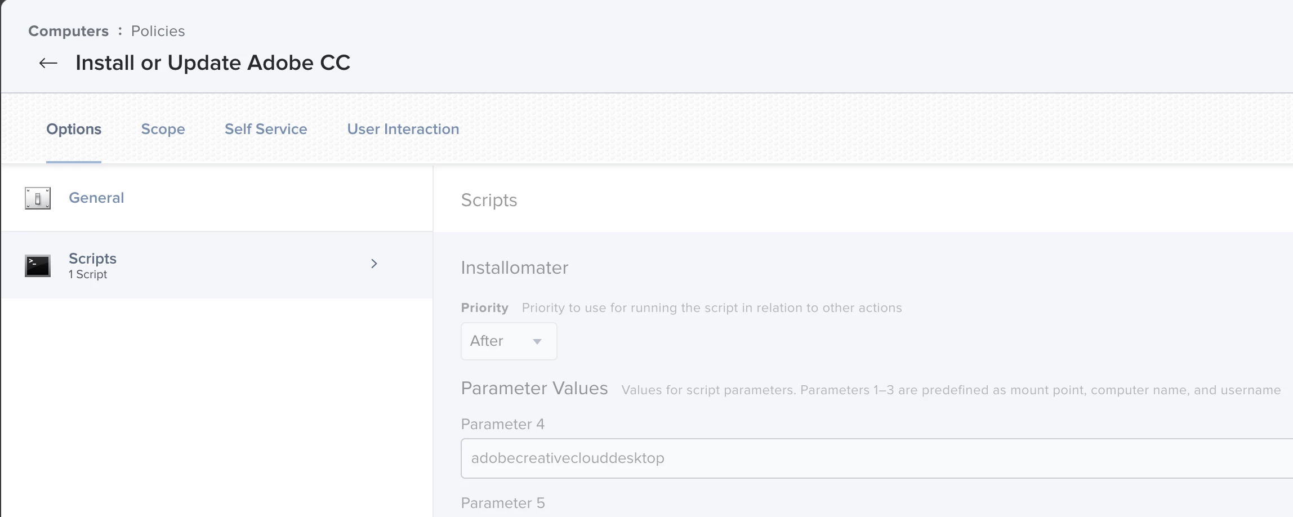This screenshot has width=1293, height=517.
Task: Click the Scripts pane heading
Action: pos(489,200)
